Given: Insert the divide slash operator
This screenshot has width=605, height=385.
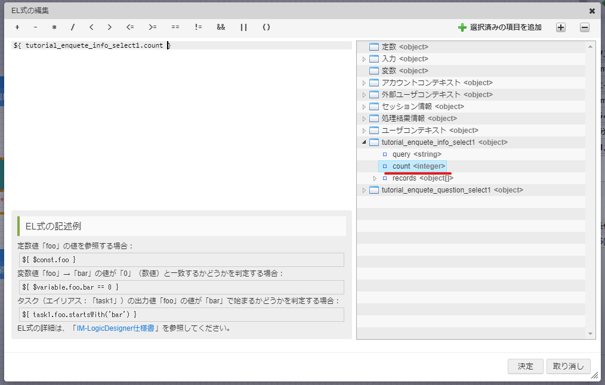Looking at the screenshot, I should [x=73, y=27].
